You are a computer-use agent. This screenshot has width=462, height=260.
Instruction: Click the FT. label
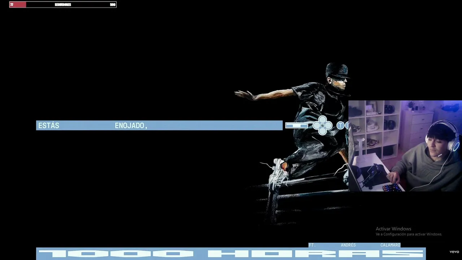click(x=312, y=245)
